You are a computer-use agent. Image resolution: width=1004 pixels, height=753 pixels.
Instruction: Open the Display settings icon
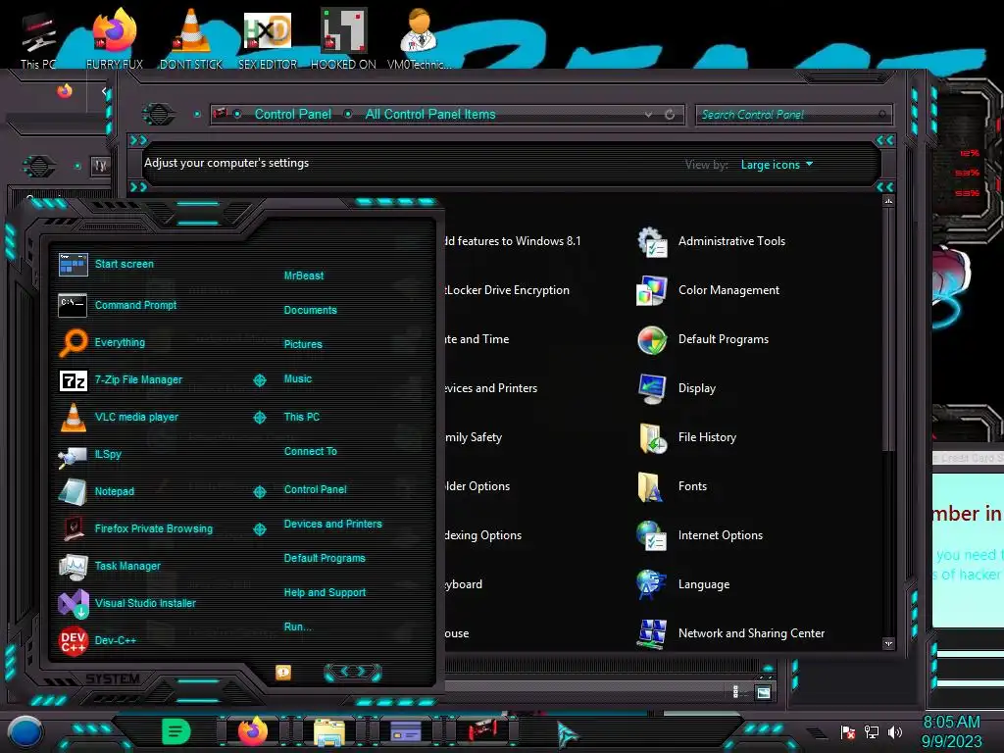click(x=652, y=388)
